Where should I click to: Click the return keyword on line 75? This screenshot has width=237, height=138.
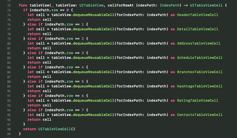[34, 20]
